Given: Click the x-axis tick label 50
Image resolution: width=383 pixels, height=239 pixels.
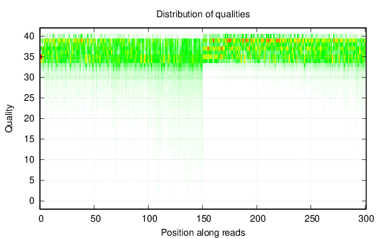Looking at the screenshot, I should coord(95,219).
